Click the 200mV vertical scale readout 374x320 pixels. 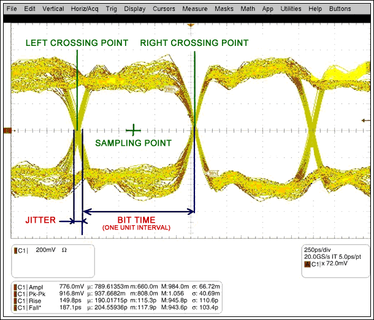click(x=47, y=251)
